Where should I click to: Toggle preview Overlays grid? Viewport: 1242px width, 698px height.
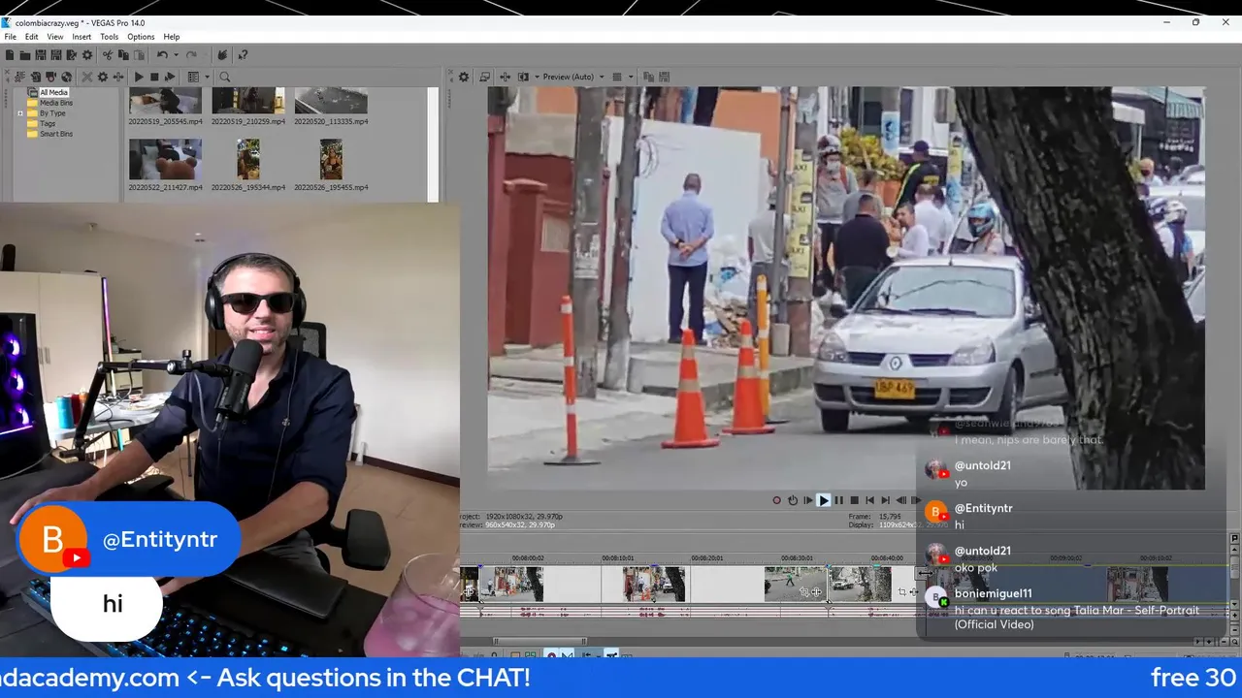tap(616, 77)
